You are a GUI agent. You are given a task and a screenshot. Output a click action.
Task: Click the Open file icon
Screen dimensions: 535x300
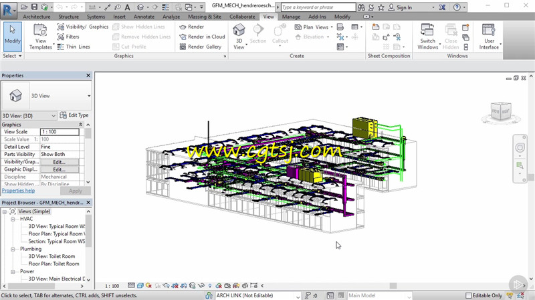pyautogui.click(x=24, y=7)
